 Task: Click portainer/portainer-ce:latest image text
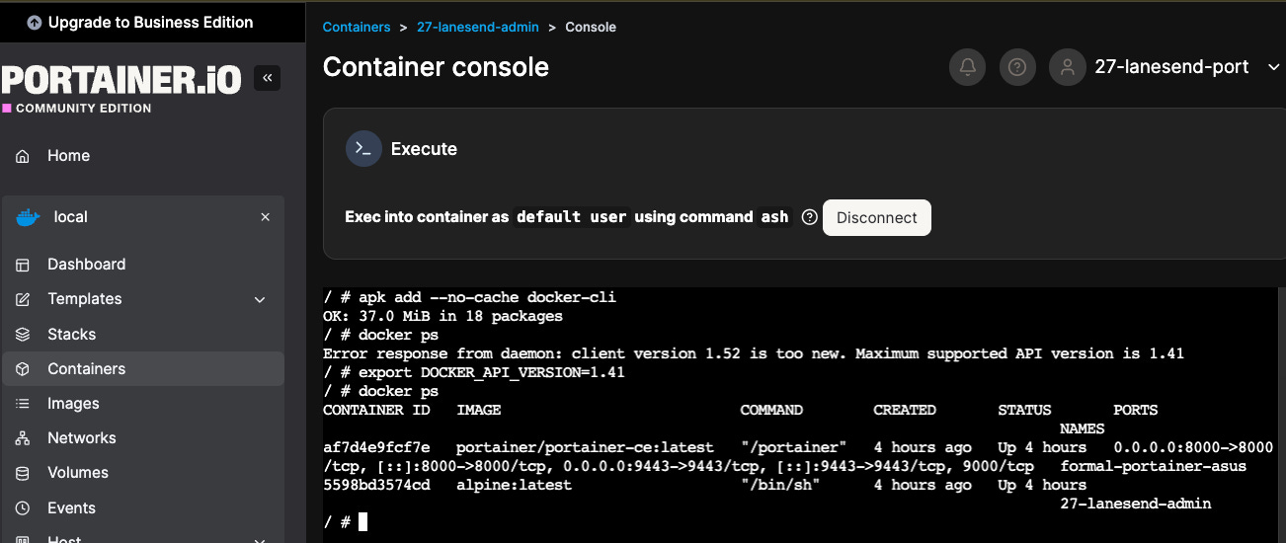[x=585, y=447]
